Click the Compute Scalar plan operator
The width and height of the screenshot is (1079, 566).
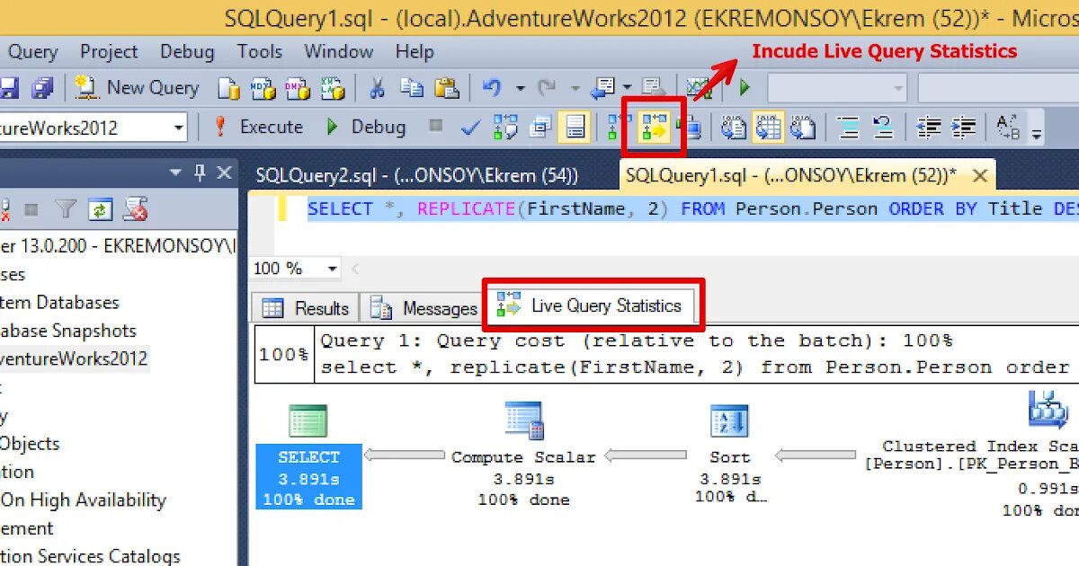[x=523, y=456]
